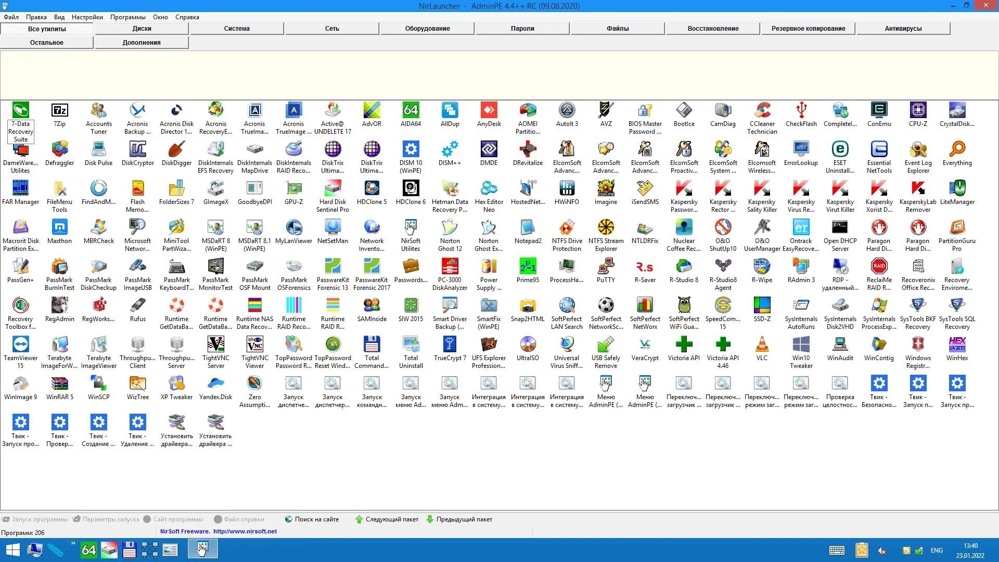
Task: Select the Norton Ghost 12 icon
Action: (x=450, y=228)
